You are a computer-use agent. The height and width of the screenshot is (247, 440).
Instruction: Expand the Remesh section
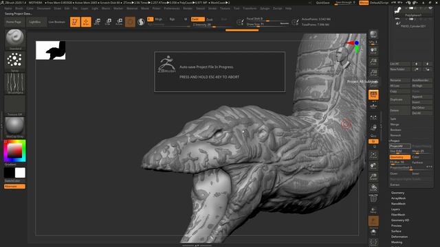click(395, 135)
